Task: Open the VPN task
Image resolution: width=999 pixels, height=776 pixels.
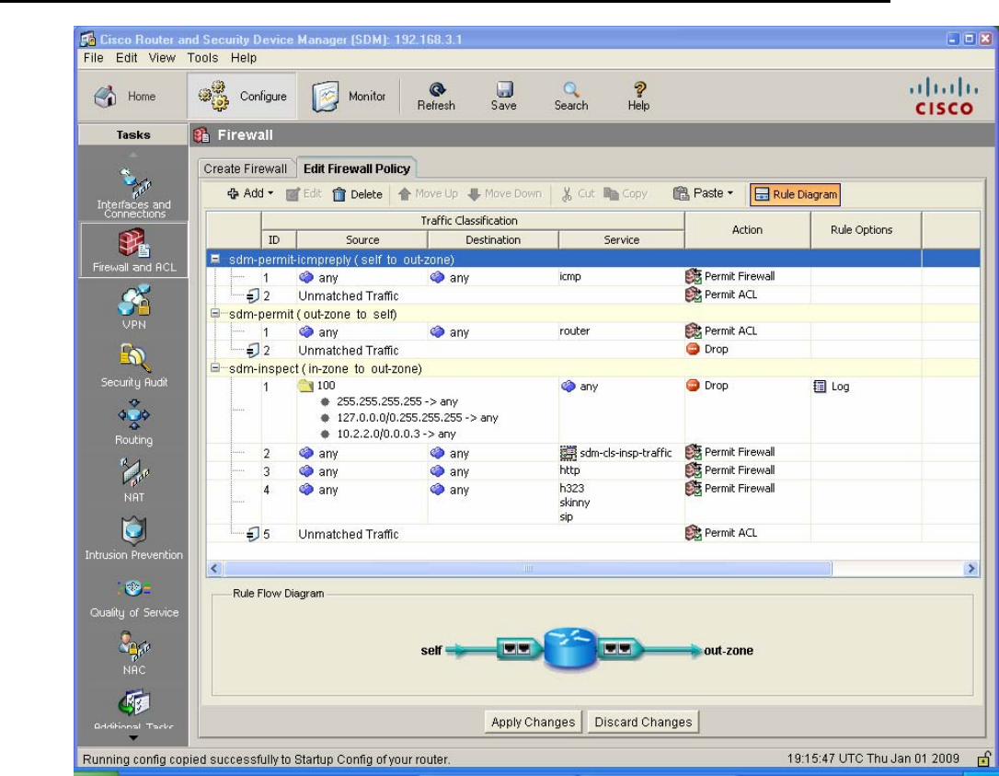Action: (133, 307)
